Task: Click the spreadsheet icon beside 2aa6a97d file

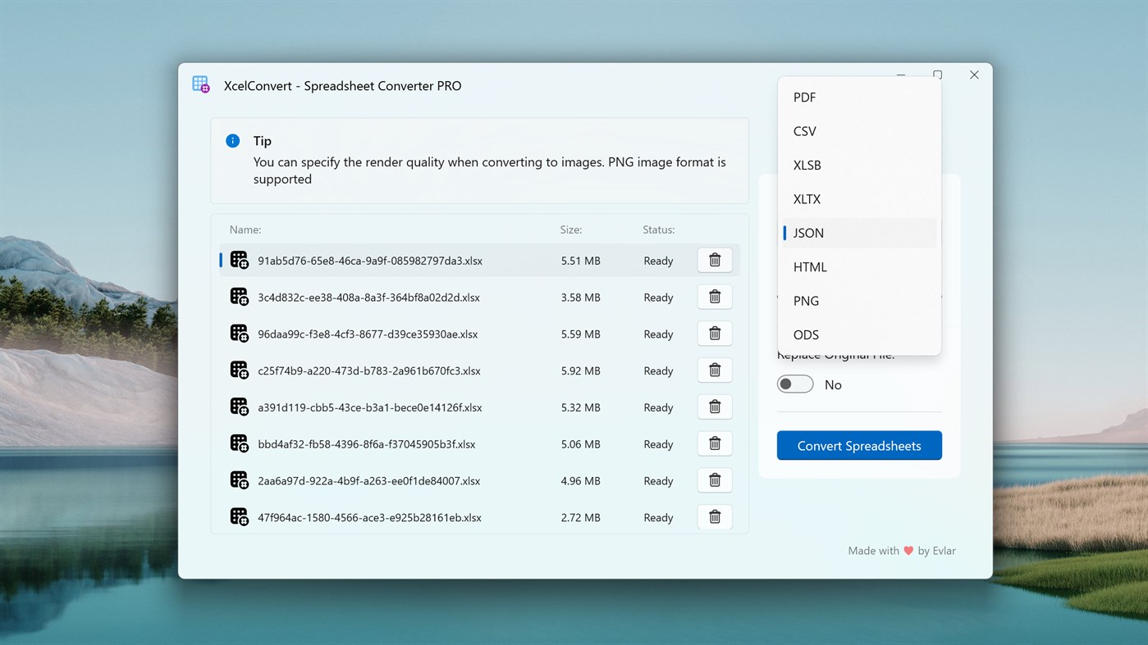Action: click(x=239, y=480)
